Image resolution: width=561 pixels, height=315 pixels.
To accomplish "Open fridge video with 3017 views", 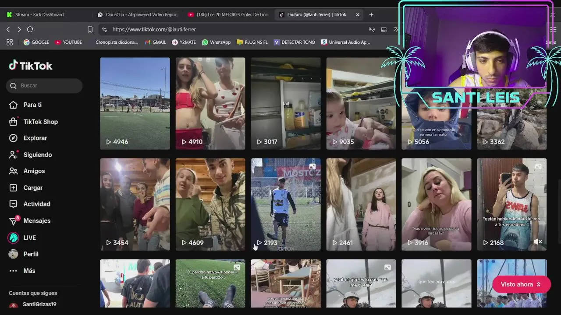I will click(x=286, y=104).
